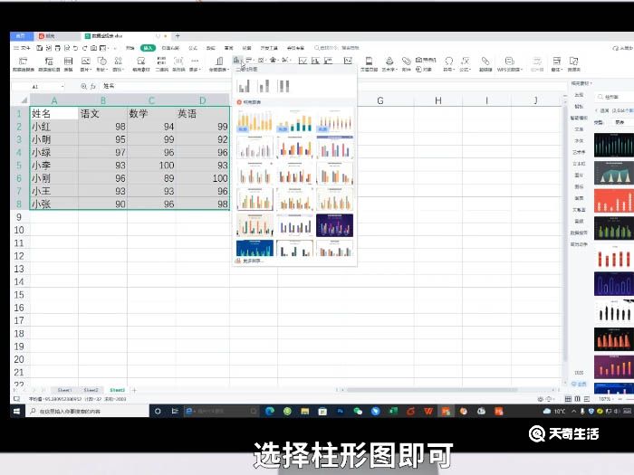Image resolution: width=634 pixels, height=475 pixels.
Task: Select column G header
Action: pos(380,100)
